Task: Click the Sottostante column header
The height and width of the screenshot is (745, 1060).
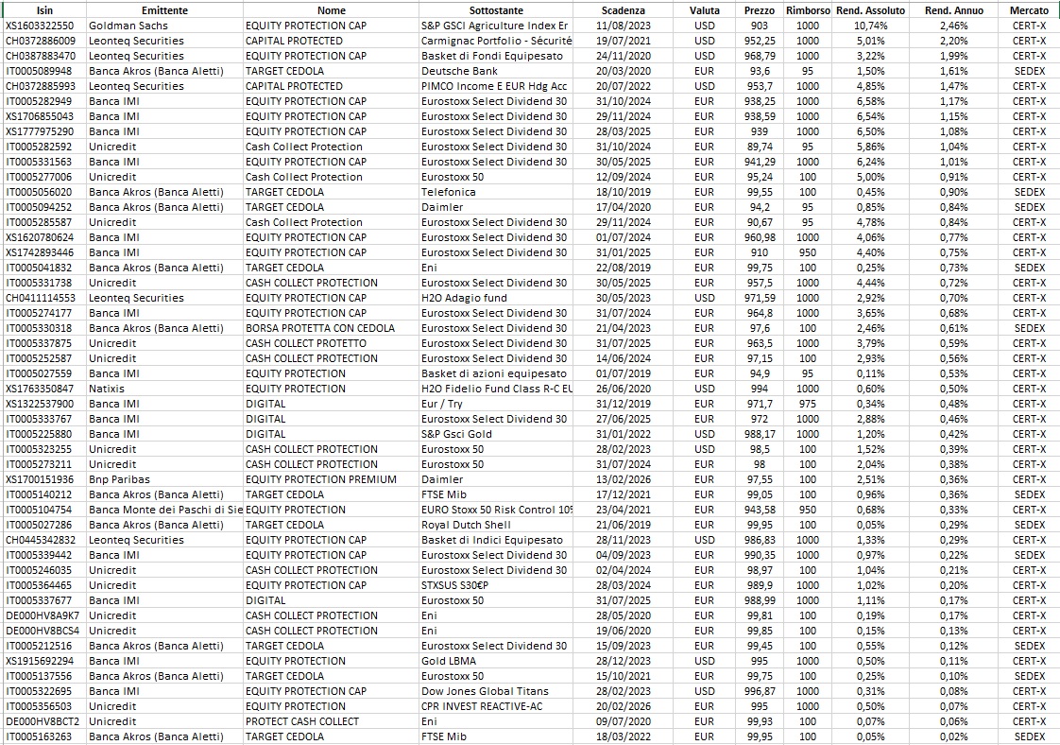Action: [496, 10]
